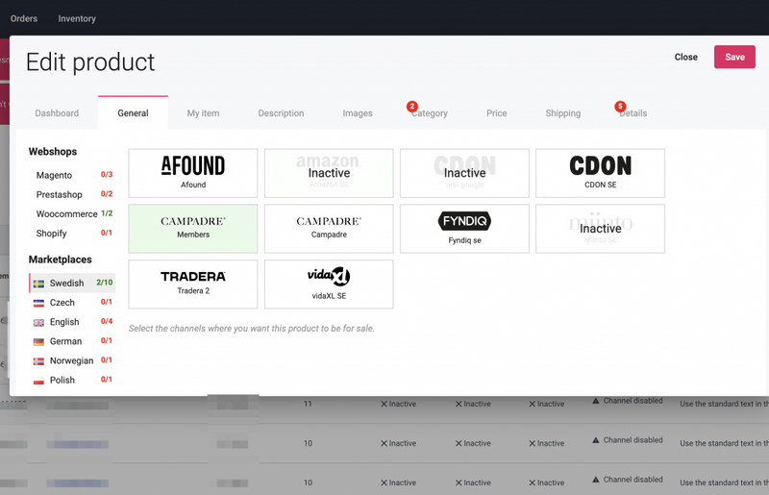Toggle the inactive Amazon SE channel
This screenshot has width=769, height=495.
(329, 173)
